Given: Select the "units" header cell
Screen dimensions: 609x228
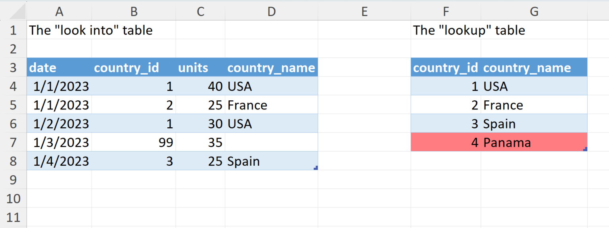Looking at the screenshot, I should click(200, 68).
